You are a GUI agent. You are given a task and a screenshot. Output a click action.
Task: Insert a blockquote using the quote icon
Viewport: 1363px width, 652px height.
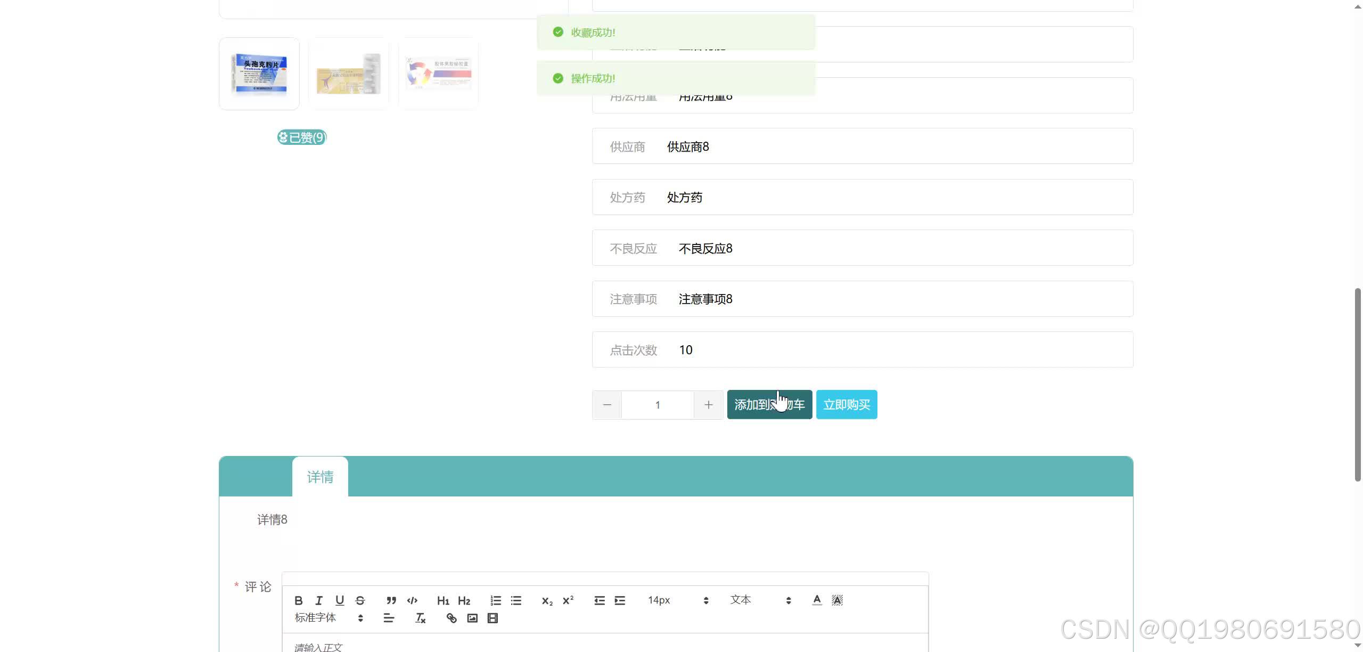coord(391,600)
